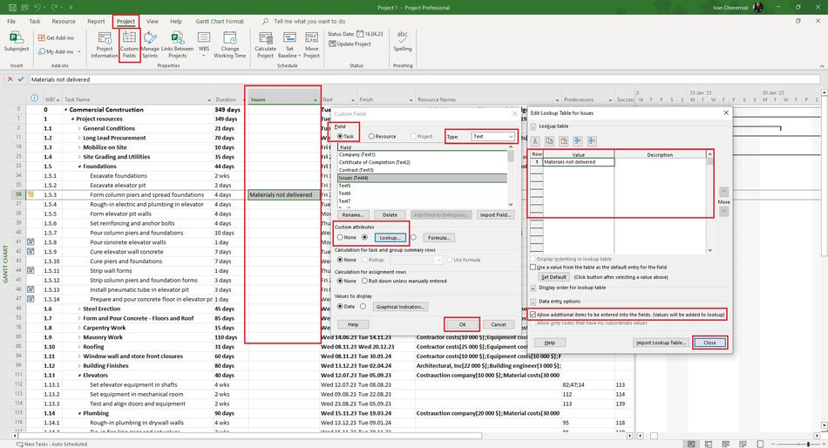Open the File menu
Image resolution: width=828 pixels, height=448 pixels.
11,21
